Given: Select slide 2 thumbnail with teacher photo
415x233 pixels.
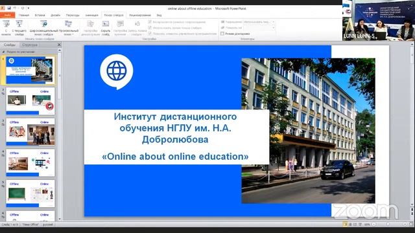Looking at the screenshot, I should coord(30,101).
